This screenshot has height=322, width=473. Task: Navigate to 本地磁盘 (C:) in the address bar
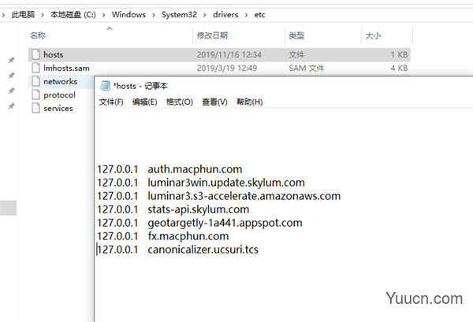73,14
